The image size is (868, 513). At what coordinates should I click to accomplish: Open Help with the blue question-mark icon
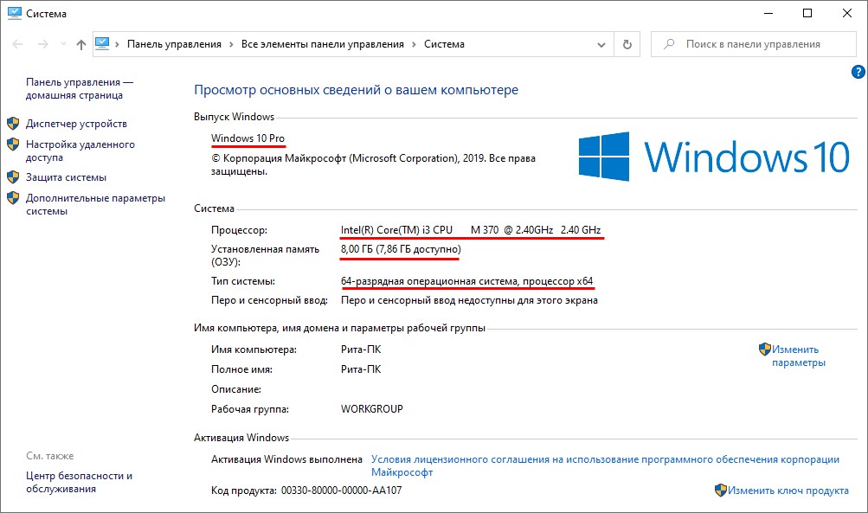(x=858, y=72)
